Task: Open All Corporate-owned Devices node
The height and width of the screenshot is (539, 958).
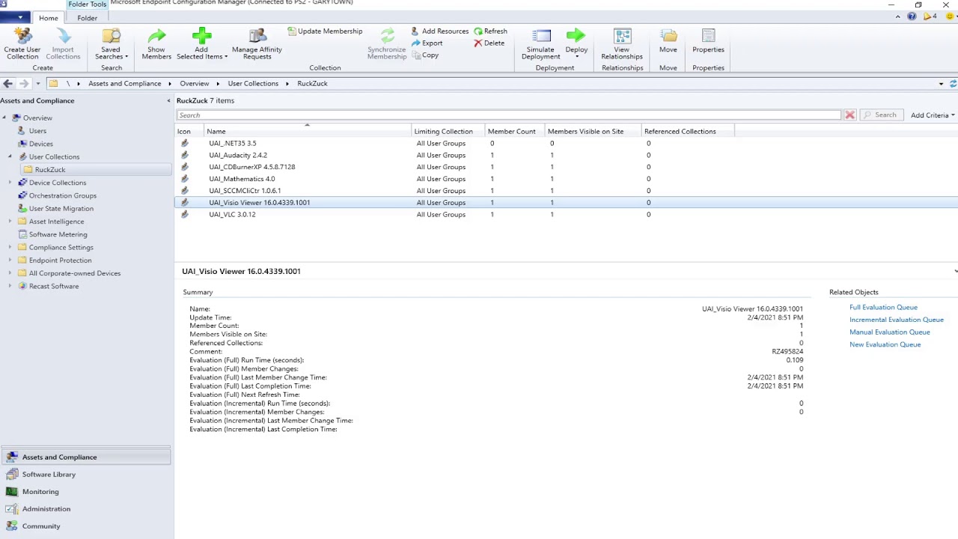Action: tap(75, 273)
